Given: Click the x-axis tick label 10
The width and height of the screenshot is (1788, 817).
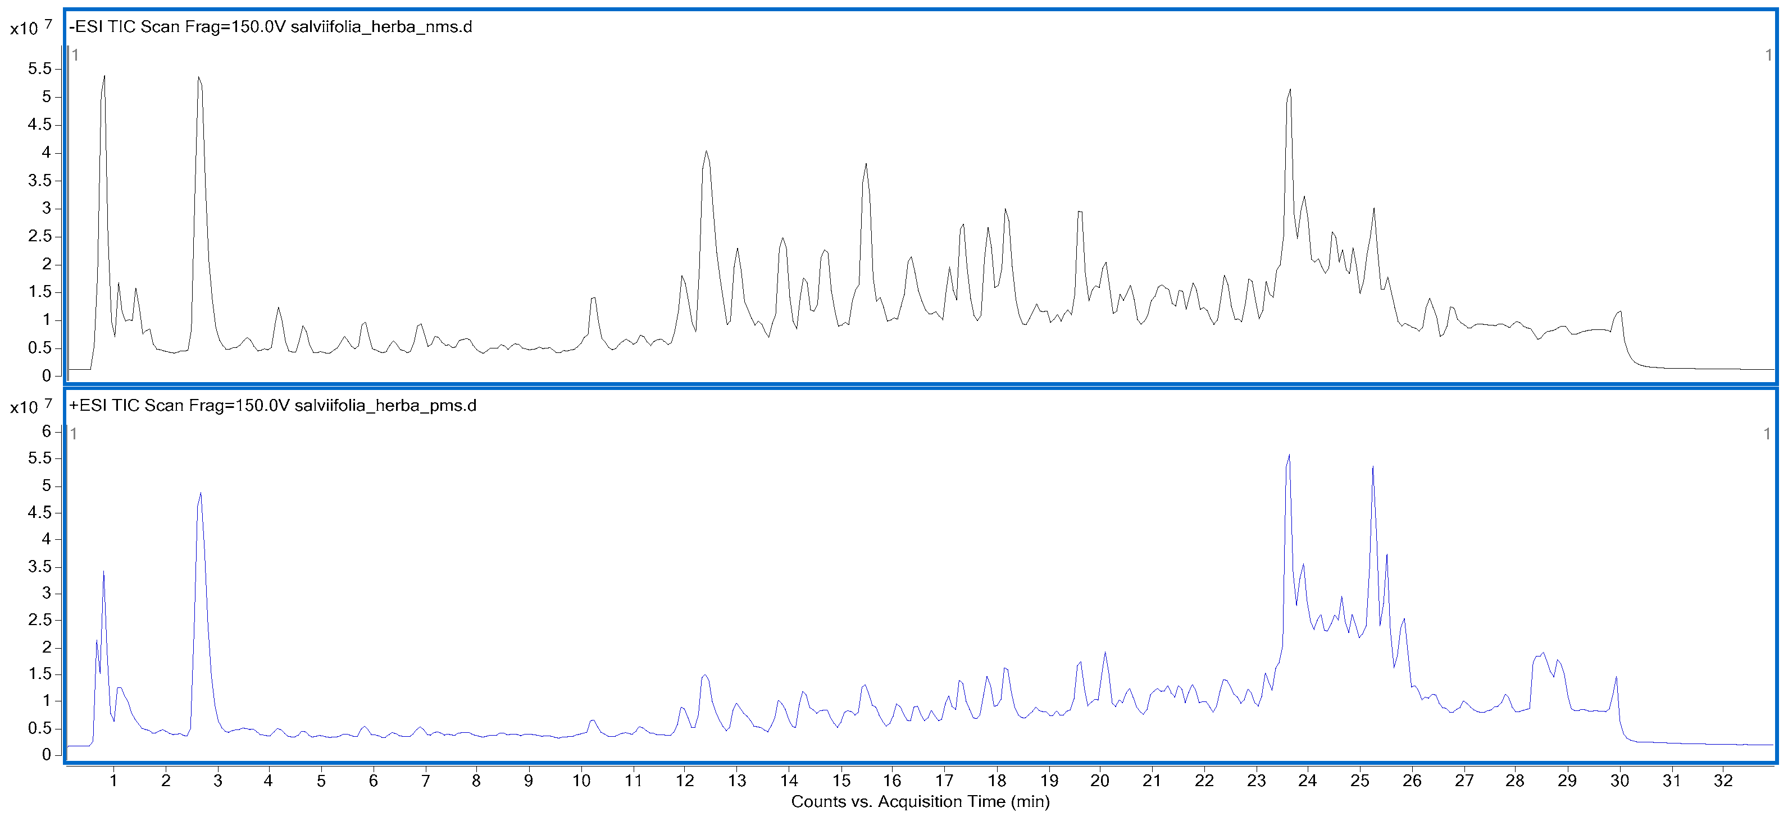Looking at the screenshot, I should 581,781.
